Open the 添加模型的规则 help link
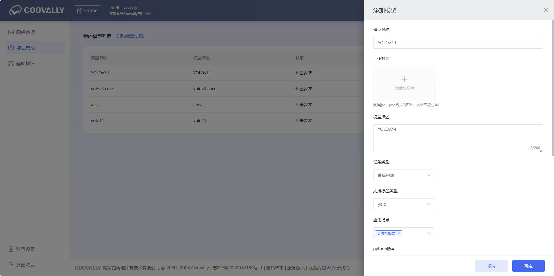Viewport: 554px width, 276px height. click(x=130, y=36)
